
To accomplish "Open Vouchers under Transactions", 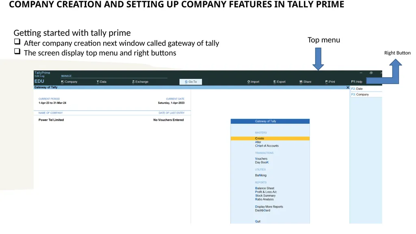I will click(261, 159).
